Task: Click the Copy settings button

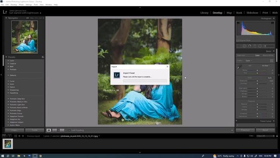Action: (x=14, y=130)
